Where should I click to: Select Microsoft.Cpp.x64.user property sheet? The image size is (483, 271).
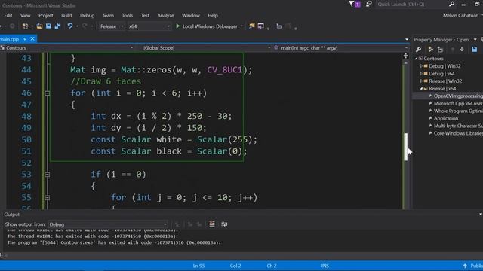[x=458, y=104]
